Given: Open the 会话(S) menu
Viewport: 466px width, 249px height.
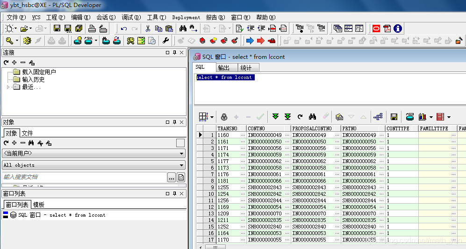Looking at the screenshot, I should [106, 17].
